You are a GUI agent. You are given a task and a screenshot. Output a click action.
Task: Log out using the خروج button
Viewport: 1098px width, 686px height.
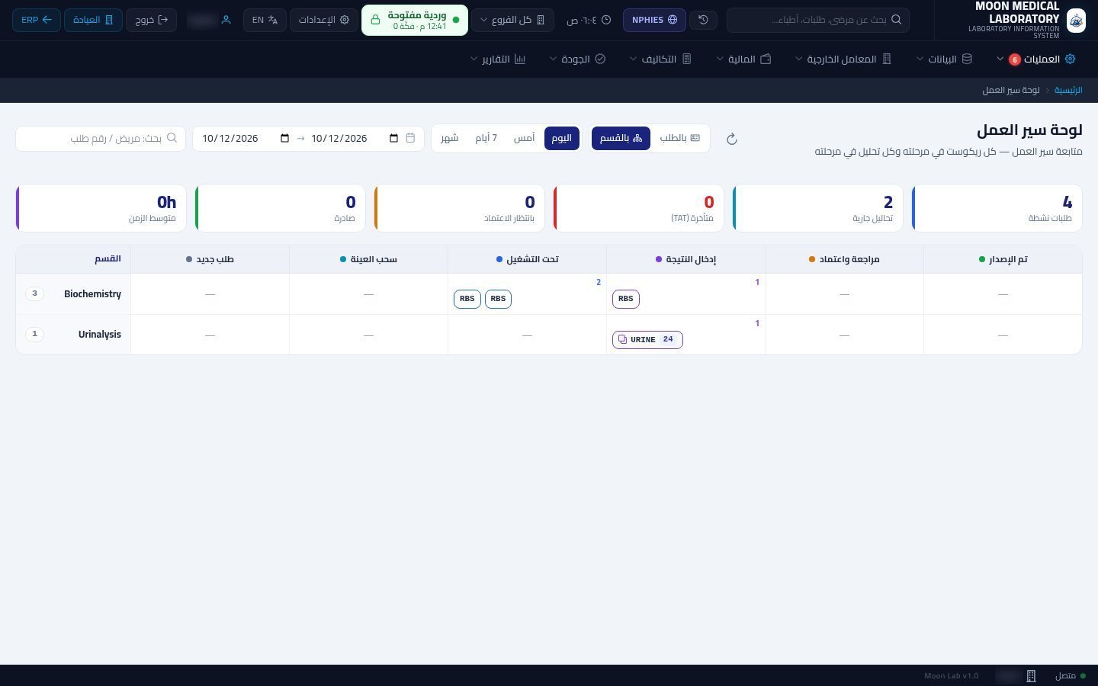click(x=151, y=20)
